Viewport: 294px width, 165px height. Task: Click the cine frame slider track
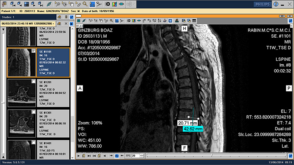tap(216, 155)
